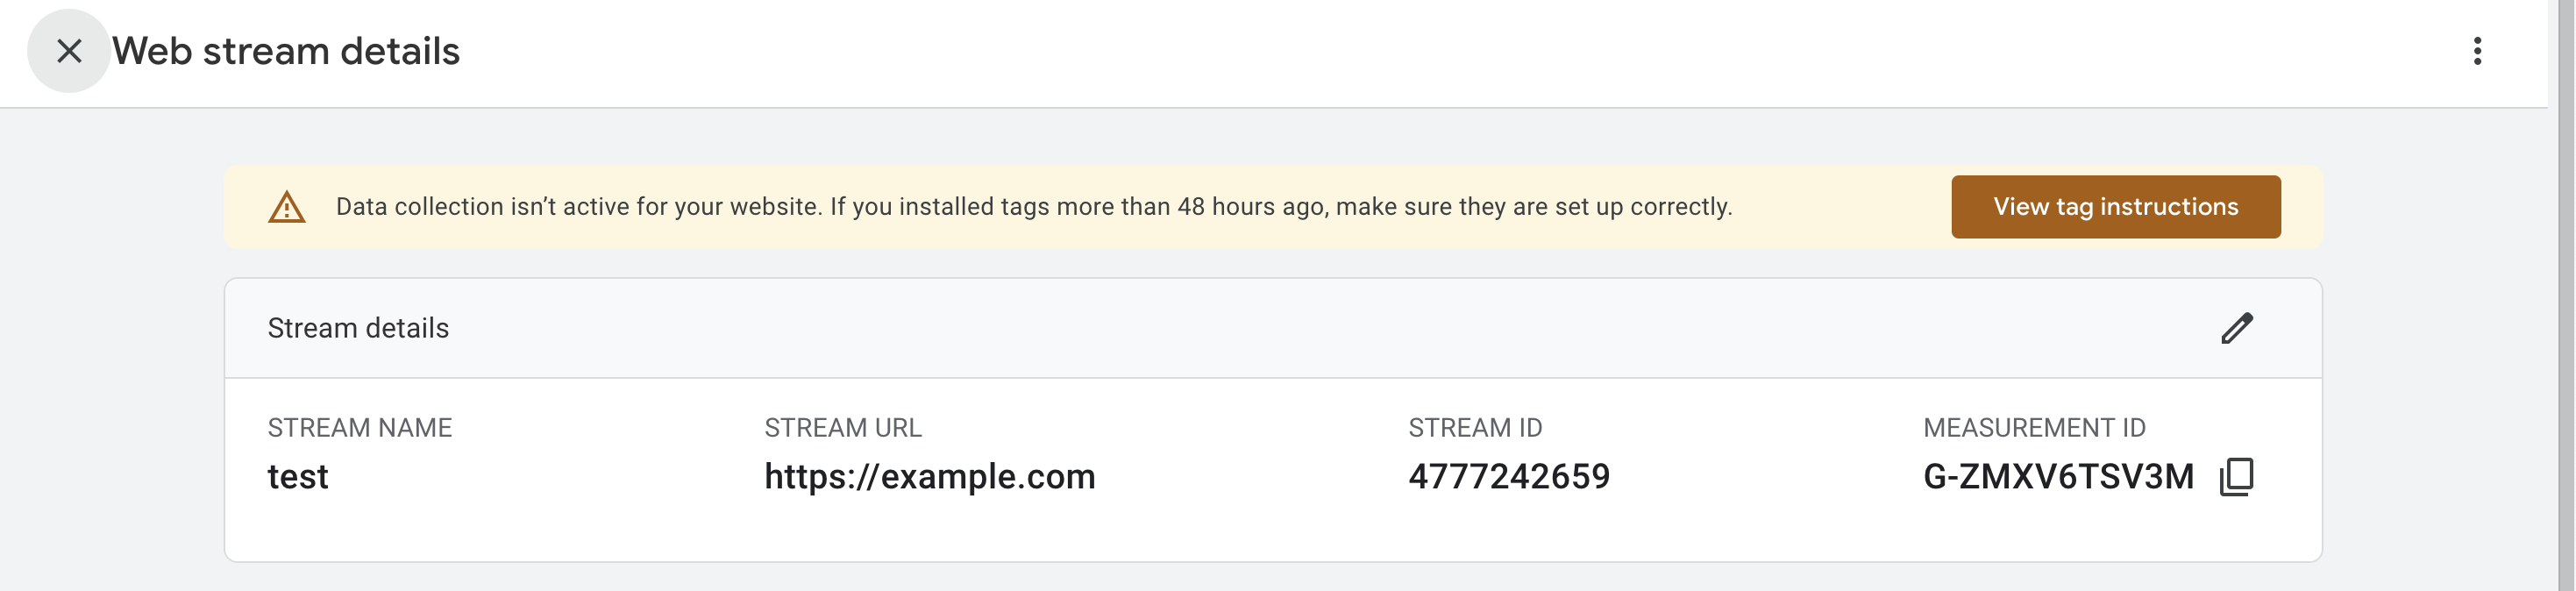Click the STREAM NAME column label

point(360,427)
